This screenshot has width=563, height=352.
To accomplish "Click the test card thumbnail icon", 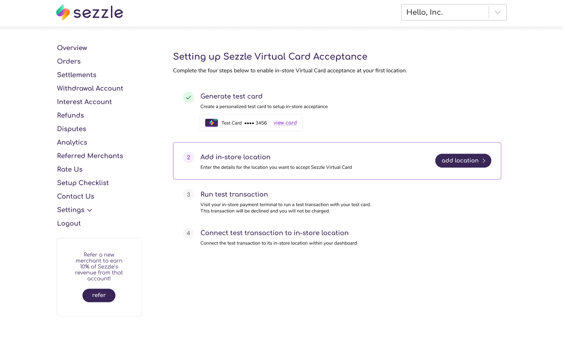I will [211, 123].
